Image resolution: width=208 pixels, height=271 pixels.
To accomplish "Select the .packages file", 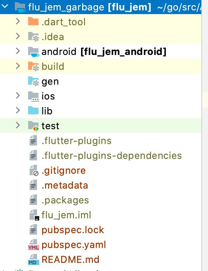I will (x=65, y=200).
